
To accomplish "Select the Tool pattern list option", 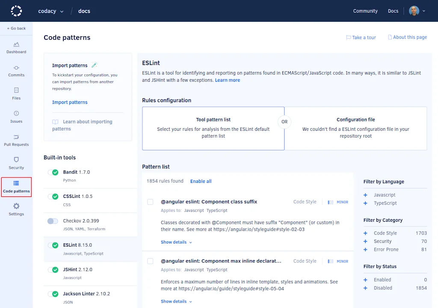I will (213, 128).
